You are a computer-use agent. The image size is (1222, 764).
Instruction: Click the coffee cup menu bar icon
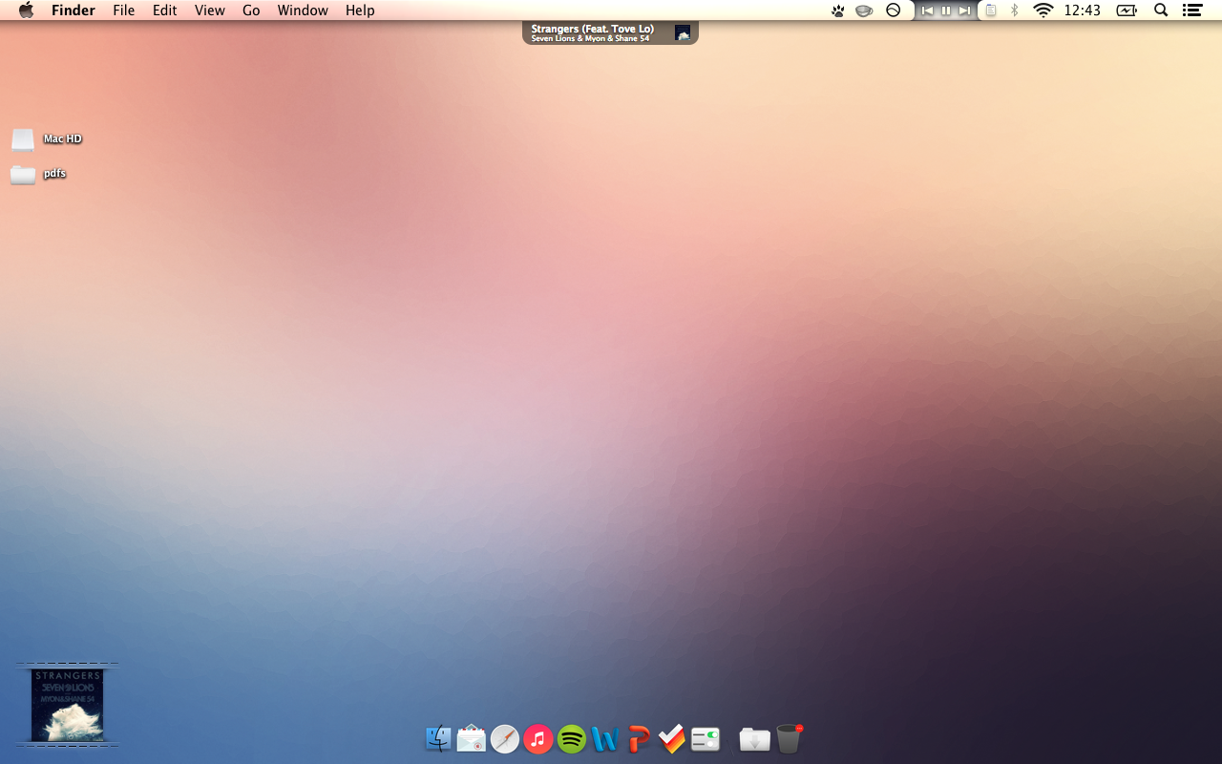pyautogui.click(x=864, y=11)
